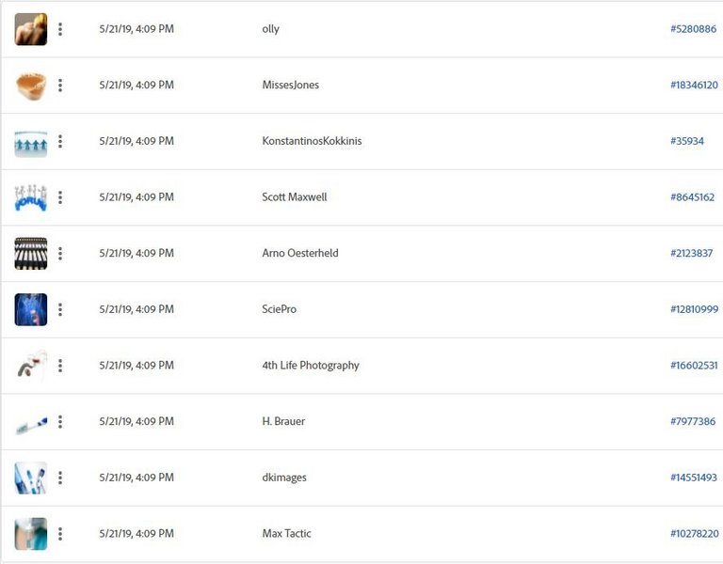Follow the #35934 asset ID link

click(687, 141)
